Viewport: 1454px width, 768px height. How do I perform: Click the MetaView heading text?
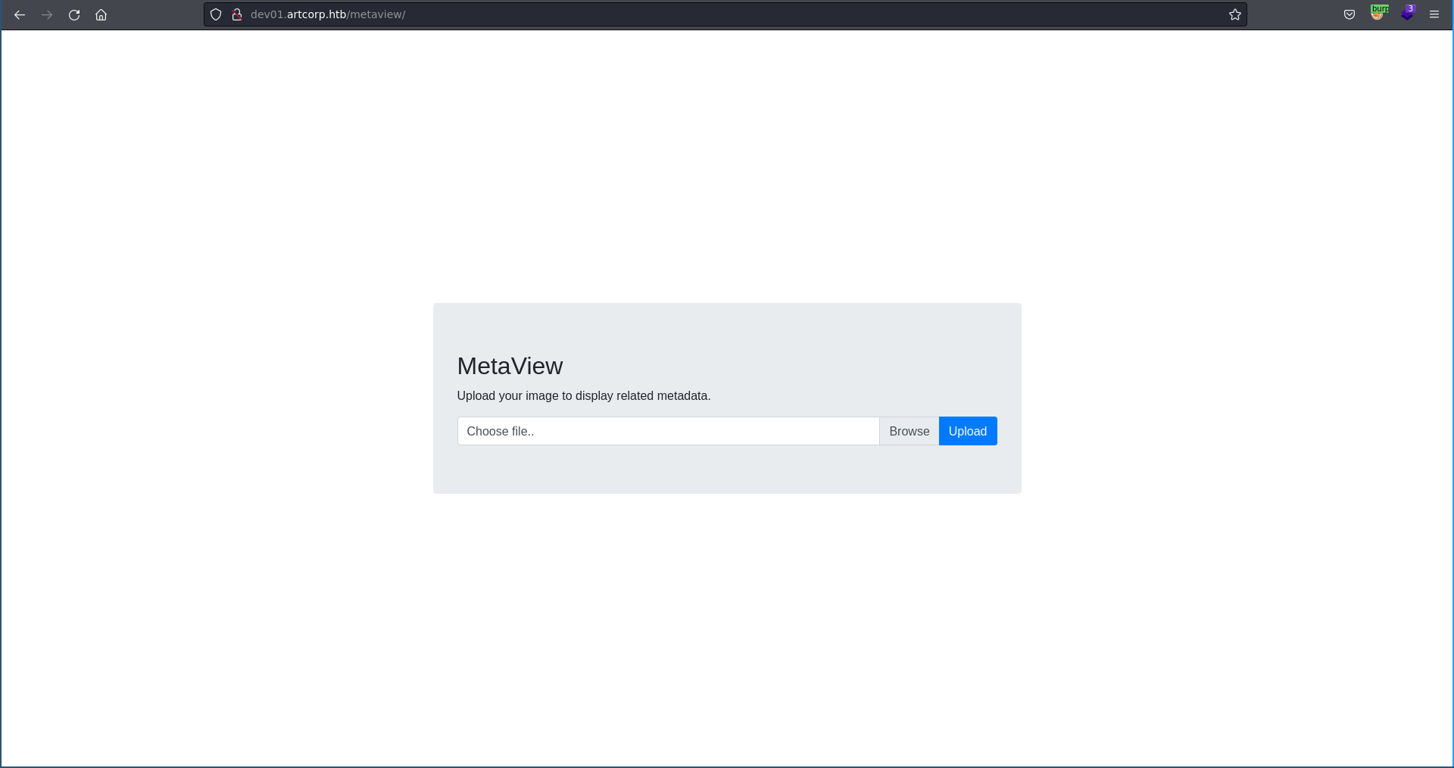click(x=510, y=366)
